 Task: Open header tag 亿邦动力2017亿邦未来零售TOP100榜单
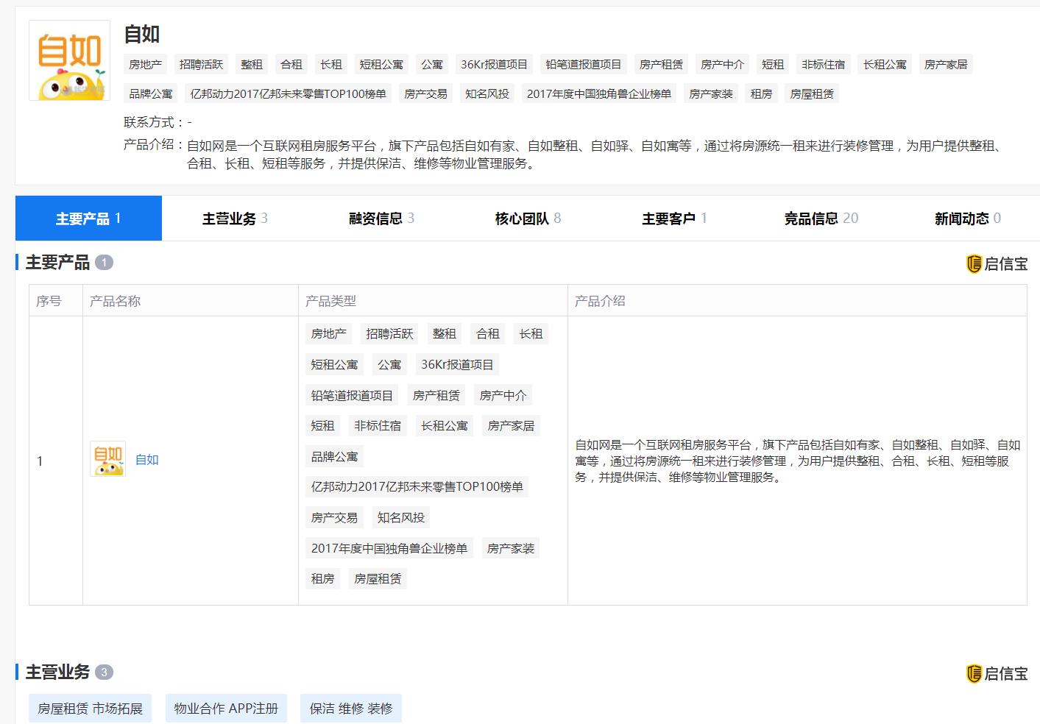(x=289, y=94)
